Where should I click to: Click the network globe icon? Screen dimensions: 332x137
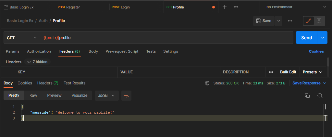207,83
